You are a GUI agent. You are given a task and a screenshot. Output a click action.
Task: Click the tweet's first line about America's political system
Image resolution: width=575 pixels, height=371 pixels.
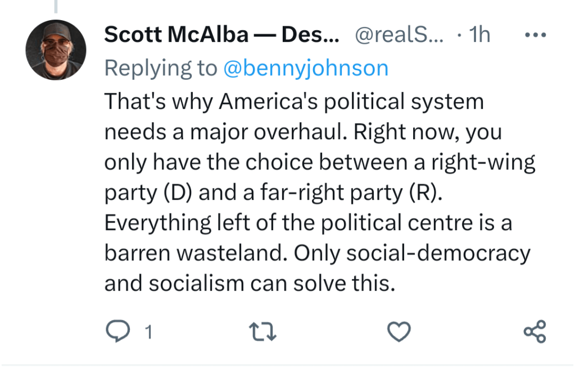click(x=293, y=102)
